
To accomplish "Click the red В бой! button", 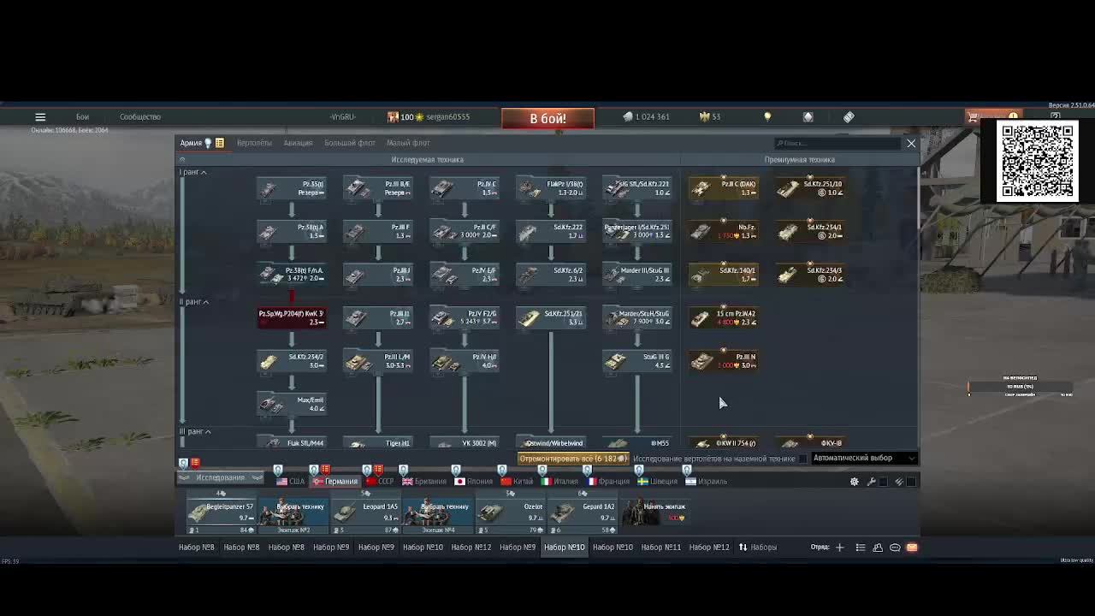I will click(547, 118).
